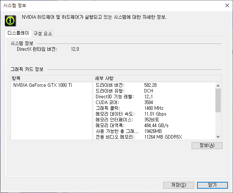
Task: Select the 메모리 인터페이스 352비트 row
Action: click(x=155, y=120)
